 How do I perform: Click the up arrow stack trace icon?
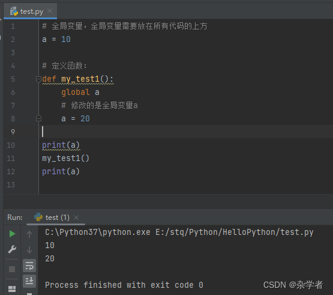[x=29, y=234]
